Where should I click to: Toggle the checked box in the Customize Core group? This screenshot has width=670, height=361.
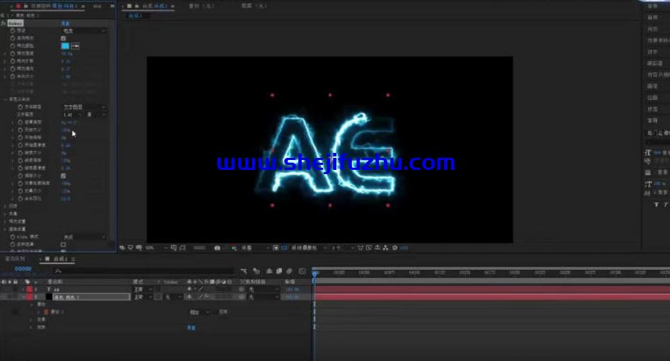click(63, 176)
